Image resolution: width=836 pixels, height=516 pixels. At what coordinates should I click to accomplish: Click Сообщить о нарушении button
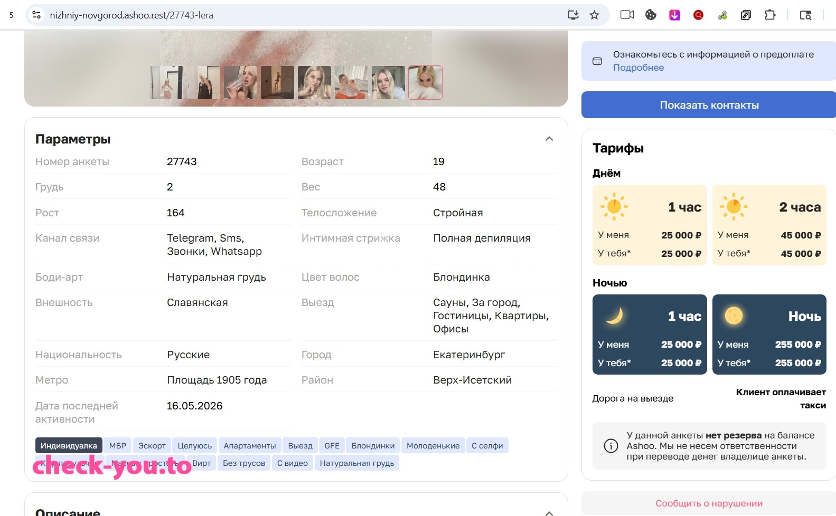pyautogui.click(x=709, y=503)
